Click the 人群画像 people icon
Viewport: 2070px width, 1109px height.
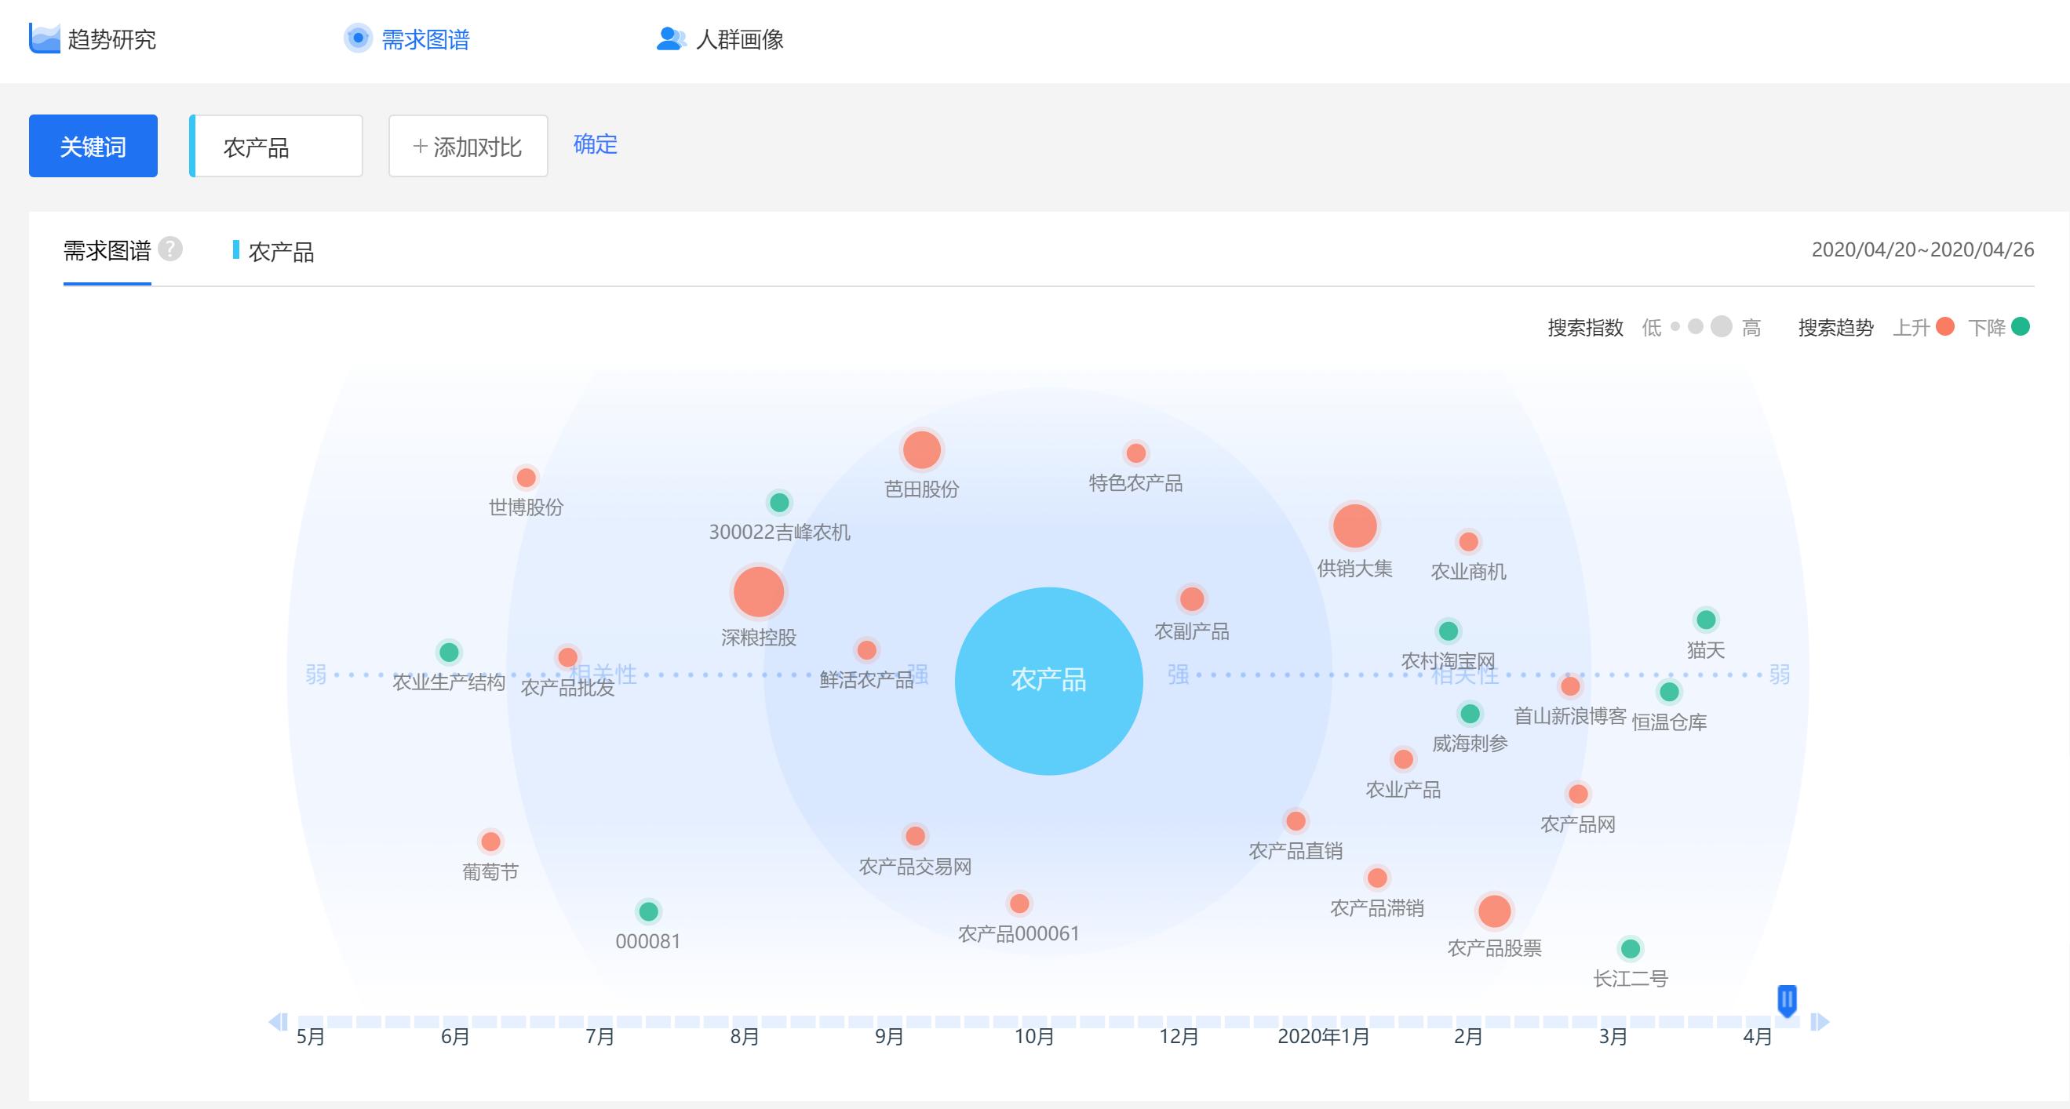tap(670, 38)
